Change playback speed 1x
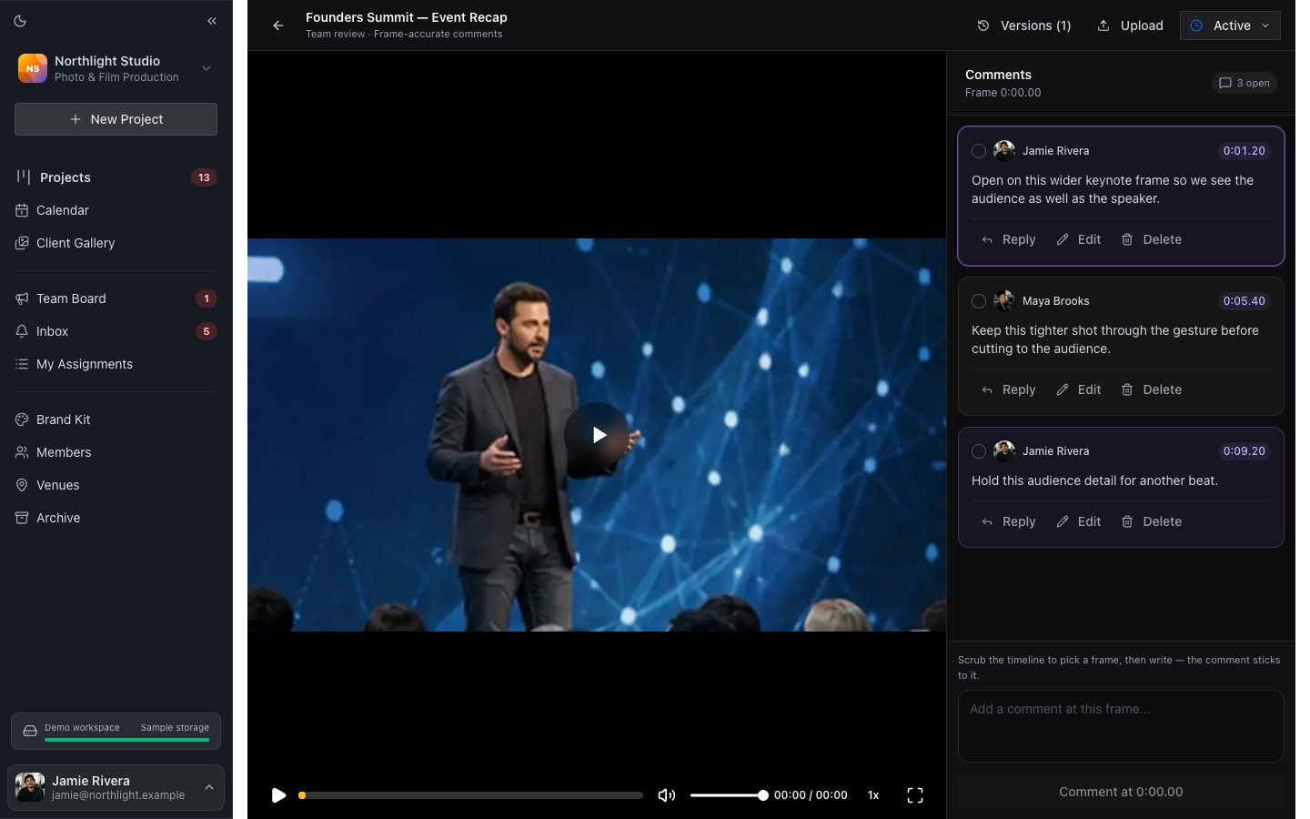 coord(873,795)
